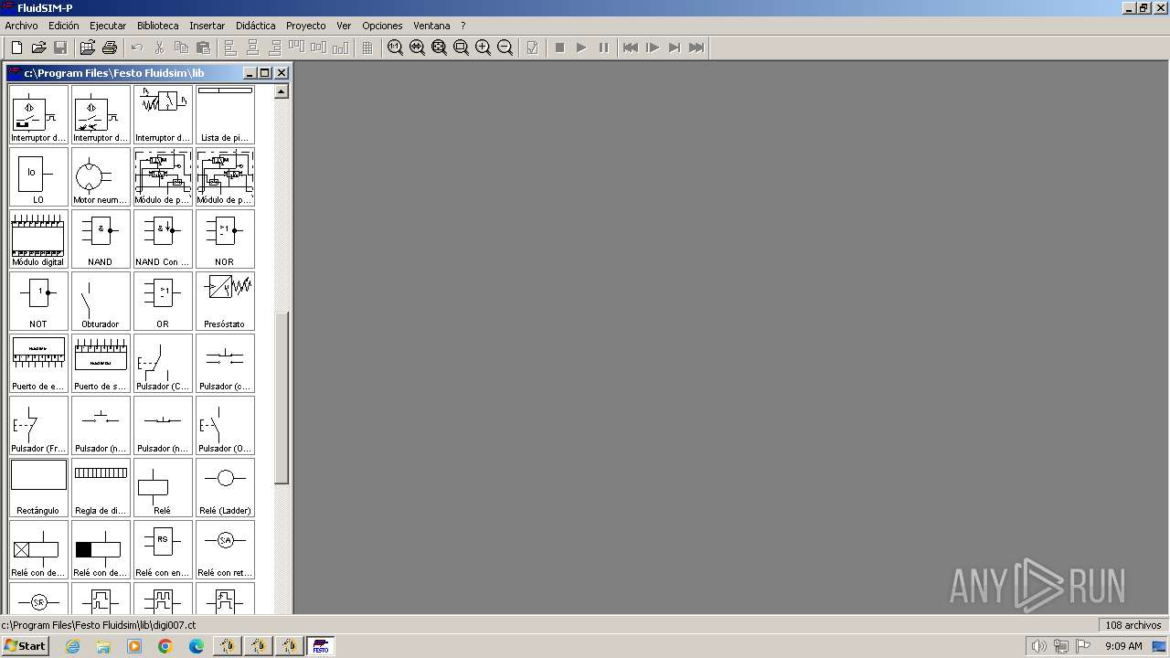1170x658 pixels.
Task: Minimize the library panel window
Action: coord(250,73)
